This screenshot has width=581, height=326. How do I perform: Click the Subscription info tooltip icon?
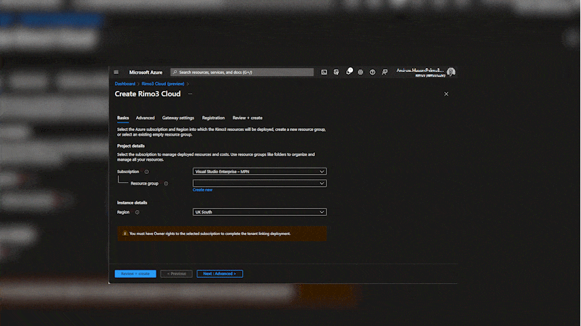point(146,172)
